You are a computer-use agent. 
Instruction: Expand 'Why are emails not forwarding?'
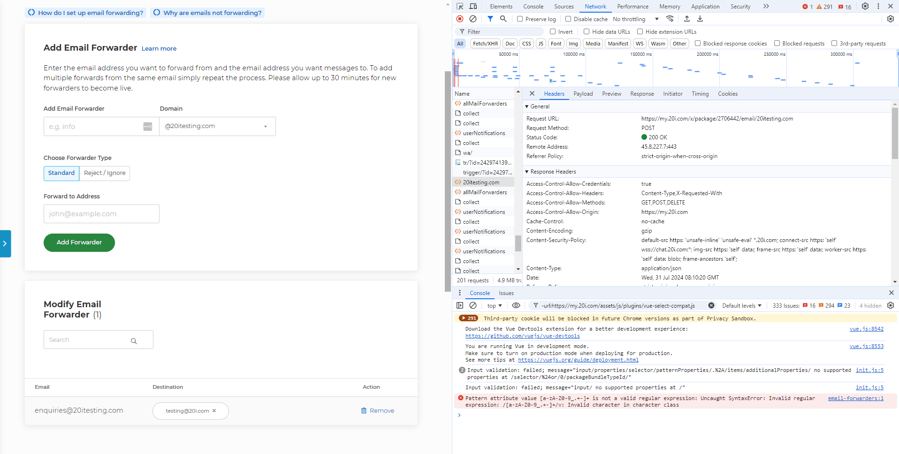point(207,13)
